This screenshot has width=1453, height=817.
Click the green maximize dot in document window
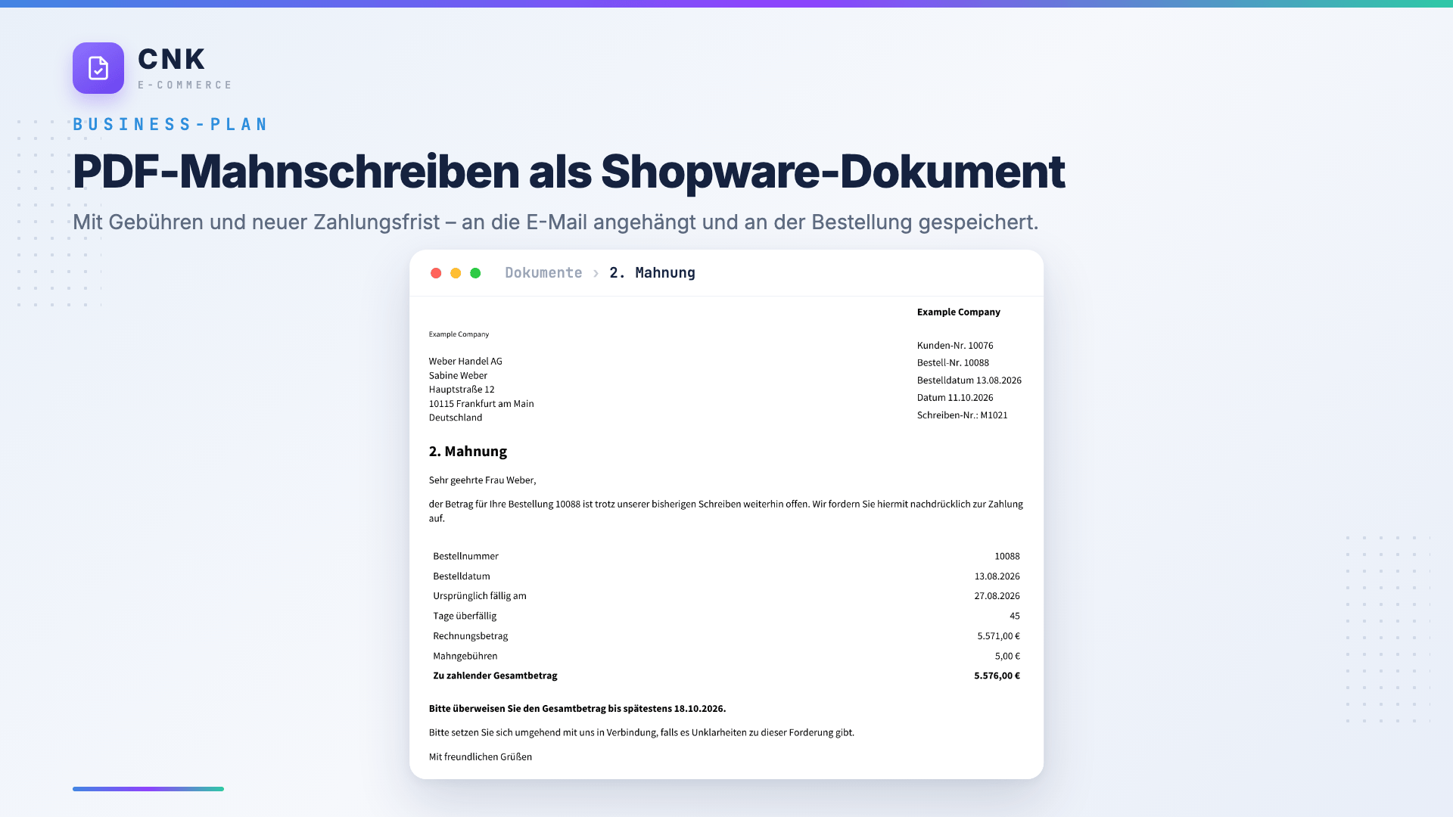click(x=475, y=273)
